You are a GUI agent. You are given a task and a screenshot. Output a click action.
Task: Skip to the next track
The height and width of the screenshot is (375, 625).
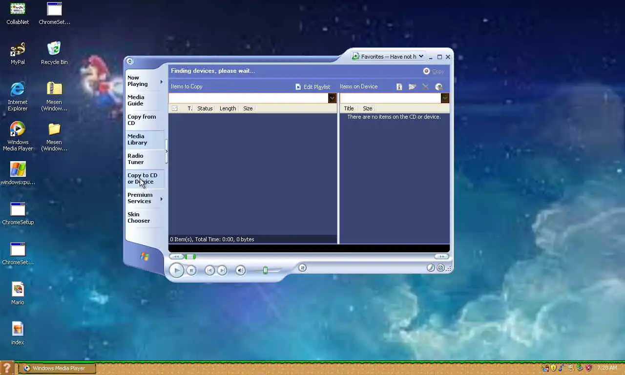point(222,270)
